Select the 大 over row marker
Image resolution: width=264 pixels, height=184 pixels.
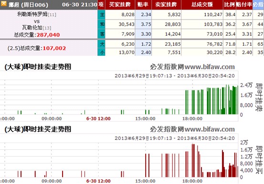coord(101,44)
